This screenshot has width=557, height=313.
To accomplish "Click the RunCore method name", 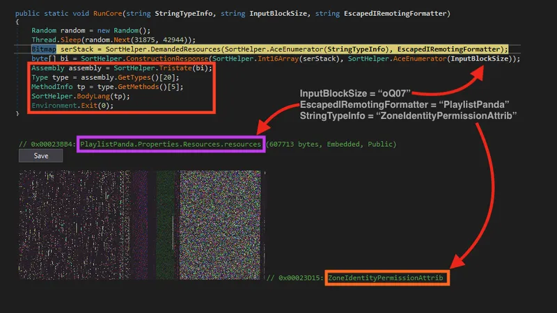I will point(108,13).
